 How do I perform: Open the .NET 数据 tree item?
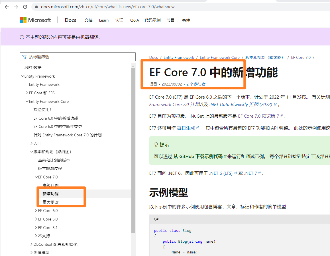pyautogui.click(x=33, y=68)
